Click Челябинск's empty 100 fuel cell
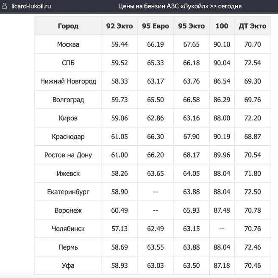The height and width of the screenshot is (278, 278). point(222,229)
